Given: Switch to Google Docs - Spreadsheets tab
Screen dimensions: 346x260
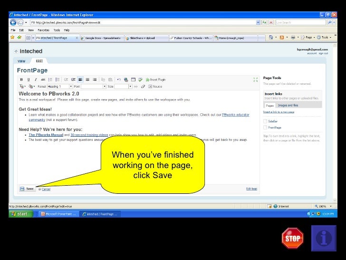Looking at the screenshot, I should coord(102,38).
